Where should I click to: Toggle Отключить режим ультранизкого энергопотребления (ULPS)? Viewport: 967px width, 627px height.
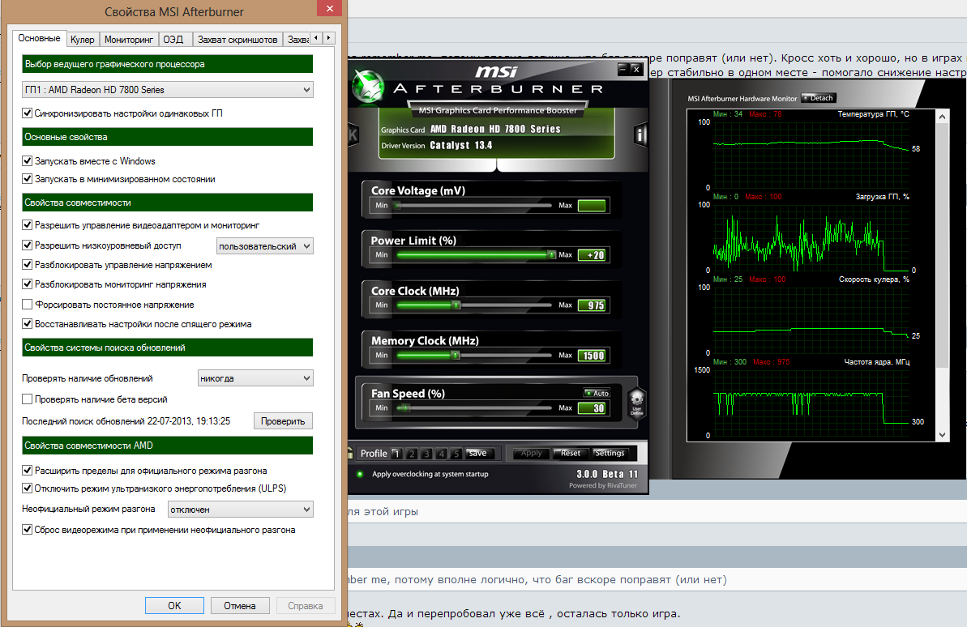point(27,488)
